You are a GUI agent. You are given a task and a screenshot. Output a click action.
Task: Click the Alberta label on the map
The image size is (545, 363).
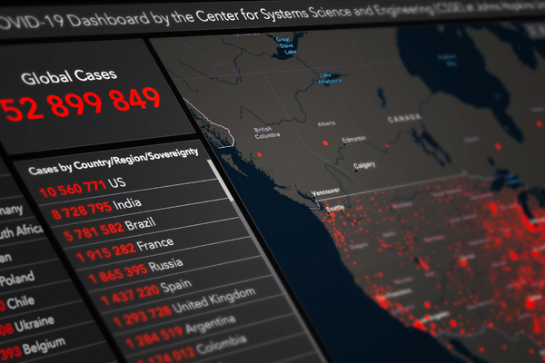point(326,123)
